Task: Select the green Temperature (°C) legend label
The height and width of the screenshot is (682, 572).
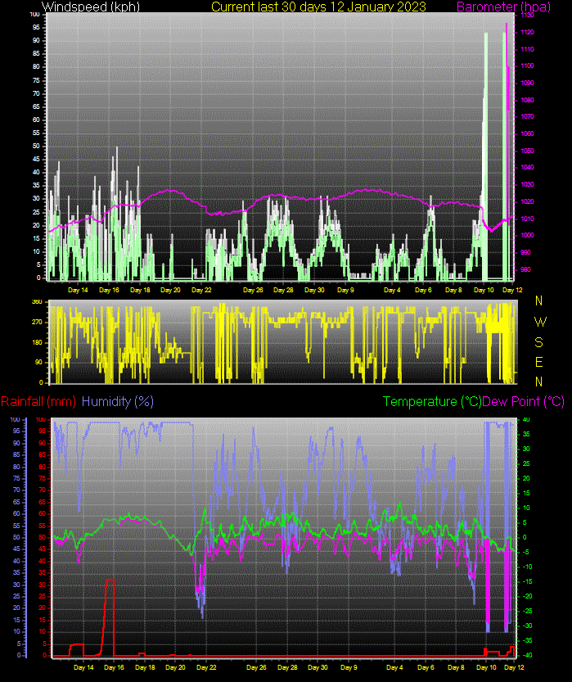Action: [432, 401]
